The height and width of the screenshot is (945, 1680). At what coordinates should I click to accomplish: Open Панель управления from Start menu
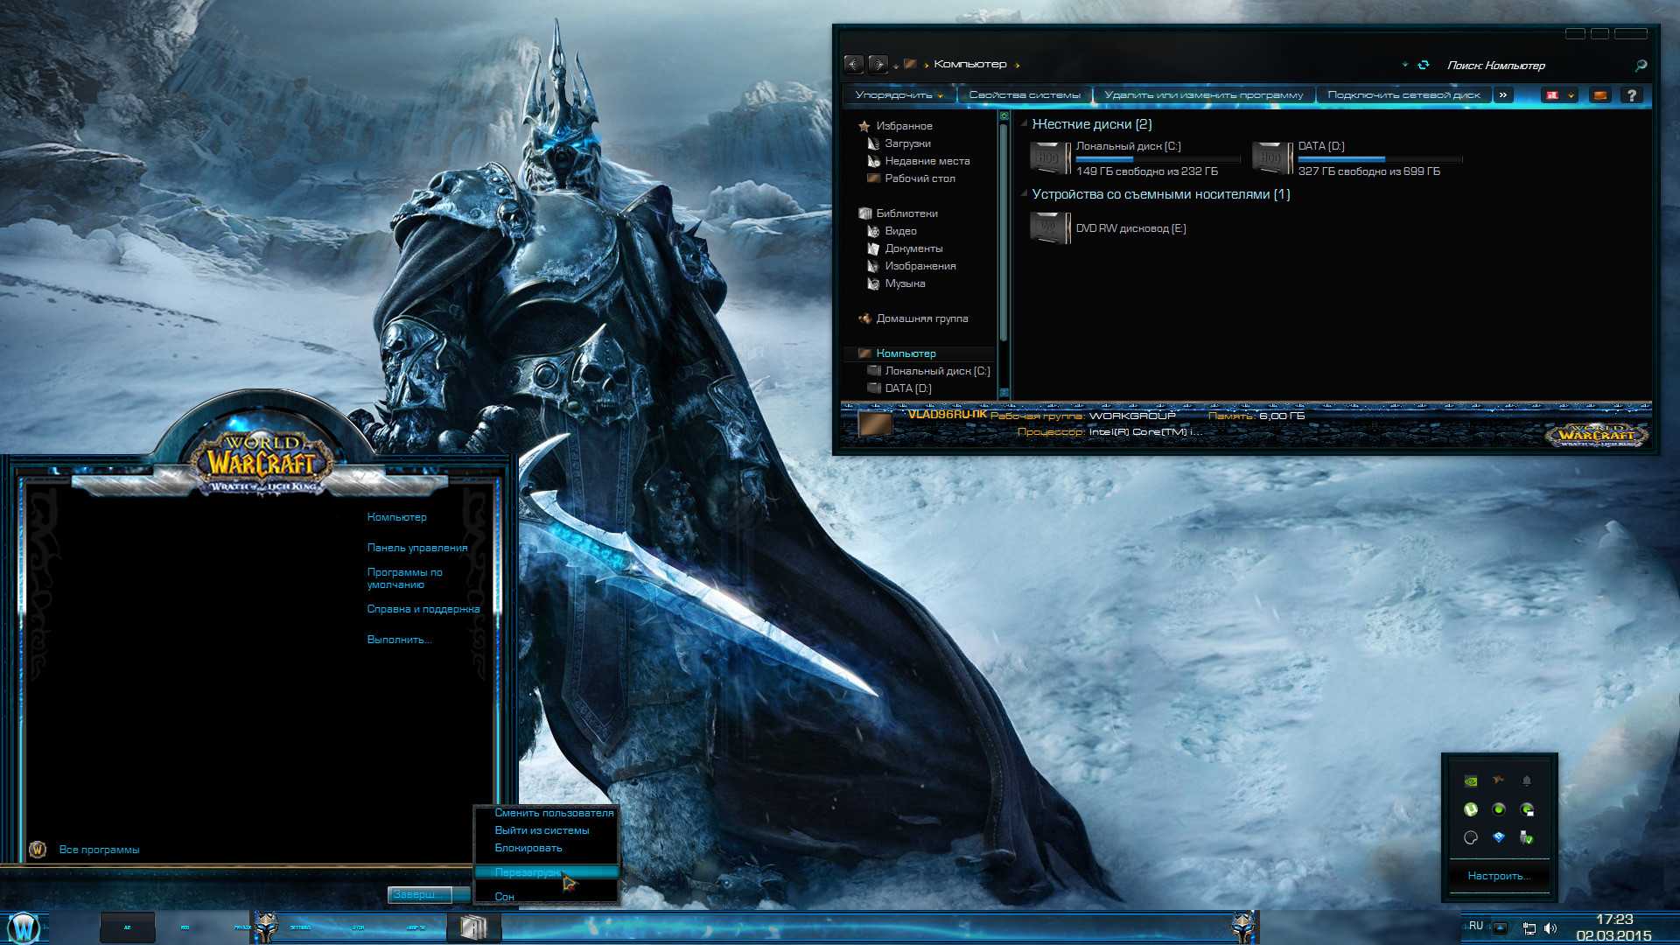[x=416, y=548]
